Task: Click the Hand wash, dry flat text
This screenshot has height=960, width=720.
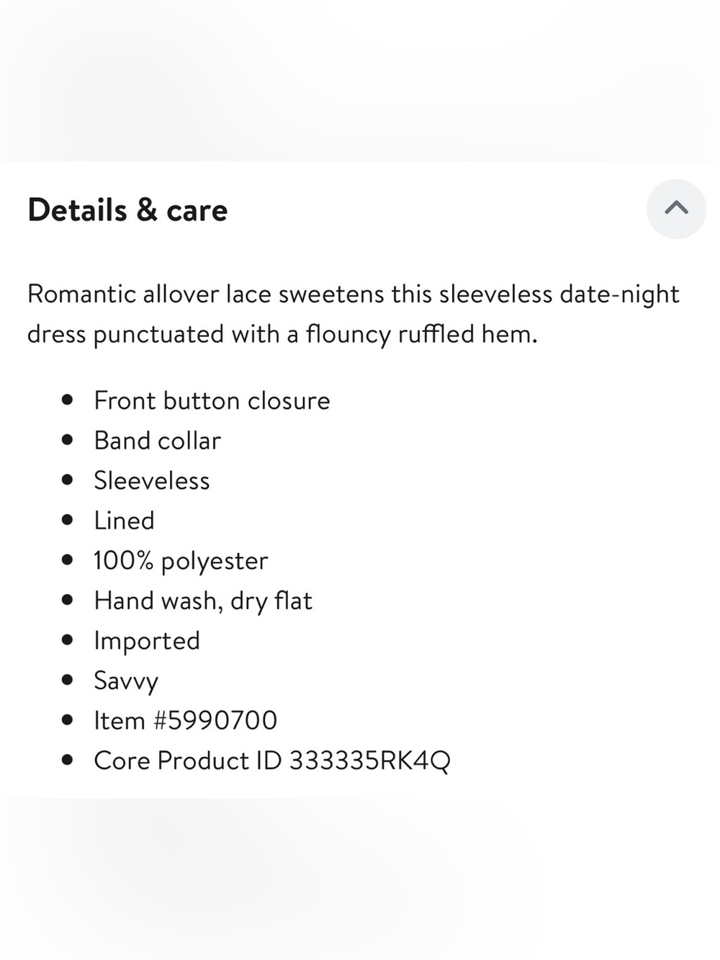Action: [203, 601]
